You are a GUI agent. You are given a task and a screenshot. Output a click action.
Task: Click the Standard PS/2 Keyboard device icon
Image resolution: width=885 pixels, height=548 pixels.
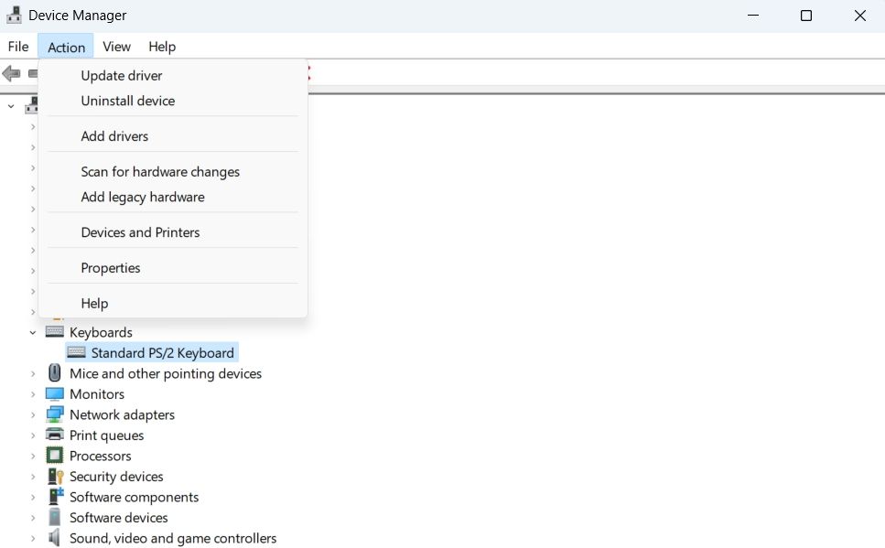coord(76,353)
